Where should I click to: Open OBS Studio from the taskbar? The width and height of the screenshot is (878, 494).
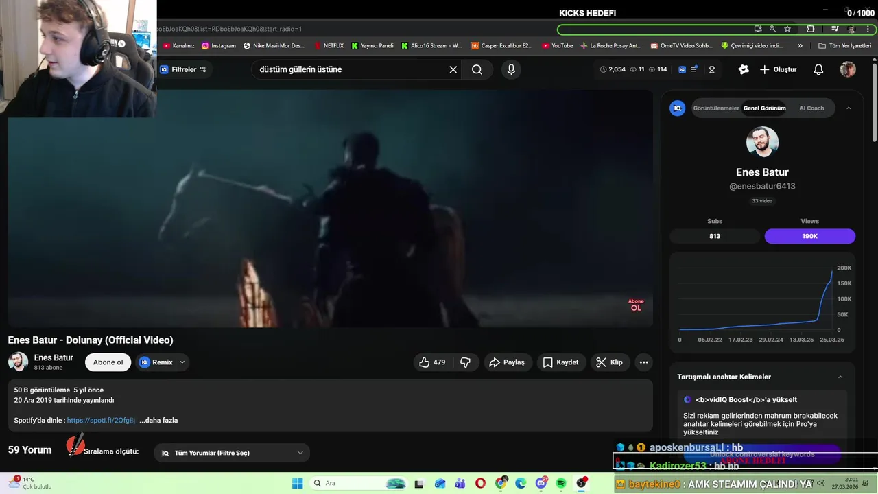click(x=582, y=484)
